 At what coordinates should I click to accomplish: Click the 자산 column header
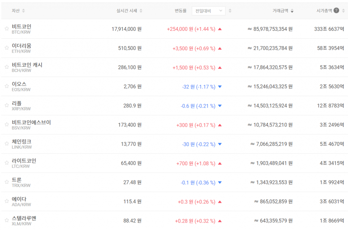pyautogui.click(x=16, y=11)
